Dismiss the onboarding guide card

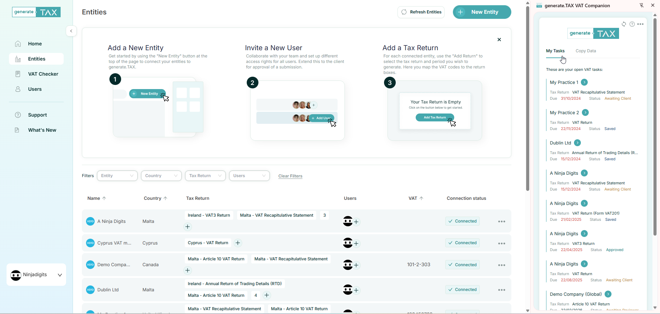point(499,40)
